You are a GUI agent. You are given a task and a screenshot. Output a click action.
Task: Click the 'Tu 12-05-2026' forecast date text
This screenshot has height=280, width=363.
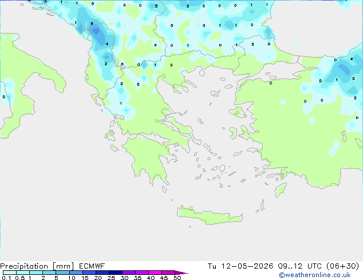[x=240, y=266]
